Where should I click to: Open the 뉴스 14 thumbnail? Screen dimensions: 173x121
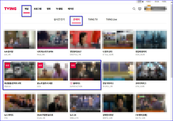[x=85, y=103]
